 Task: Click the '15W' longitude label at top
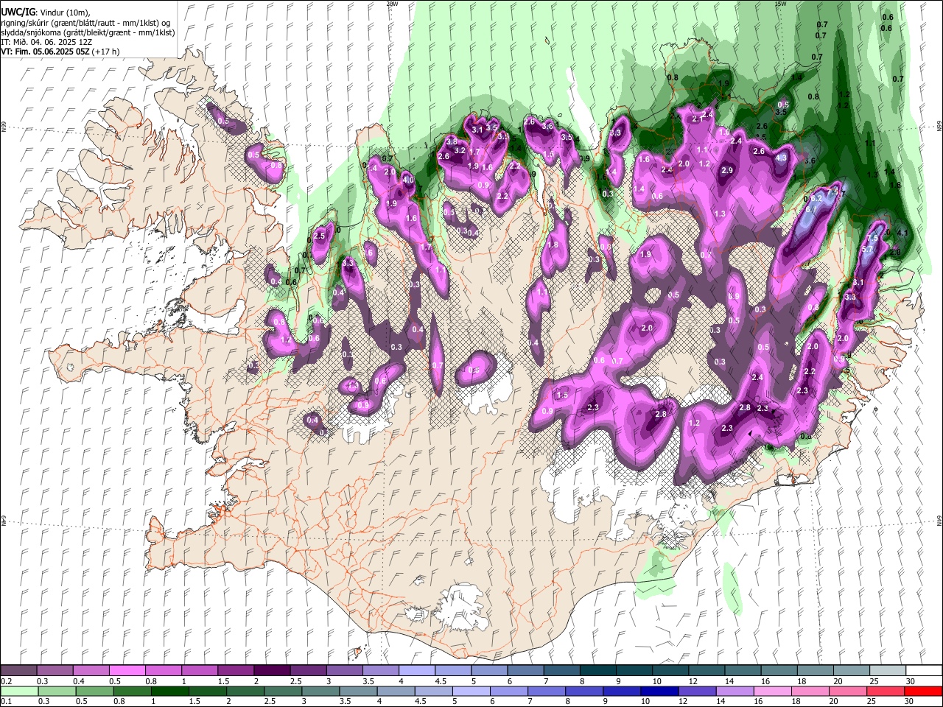780,4
